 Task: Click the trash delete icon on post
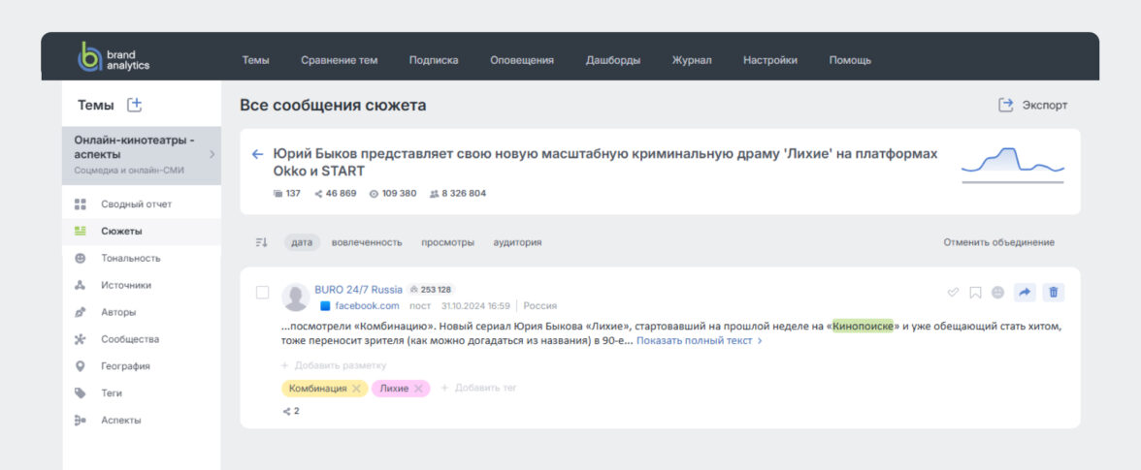click(1055, 292)
